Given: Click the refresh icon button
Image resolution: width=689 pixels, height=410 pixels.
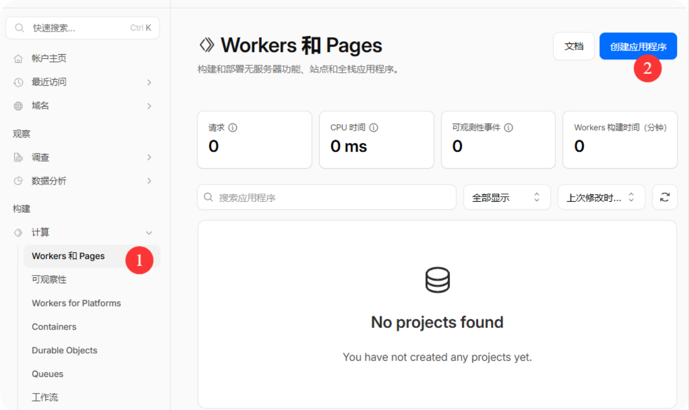Looking at the screenshot, I should [665, 197].
